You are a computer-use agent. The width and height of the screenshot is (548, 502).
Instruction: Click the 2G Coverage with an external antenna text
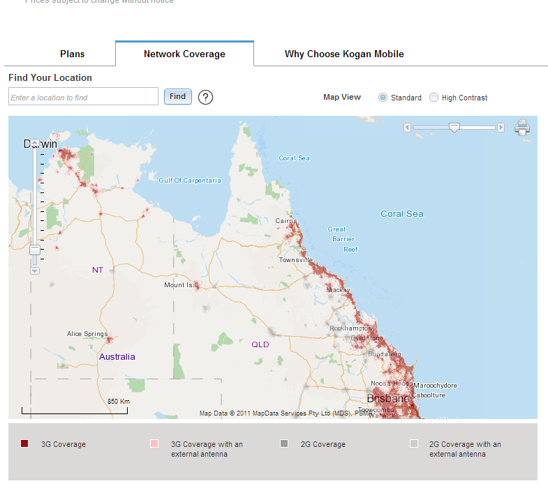click(465, 449)
